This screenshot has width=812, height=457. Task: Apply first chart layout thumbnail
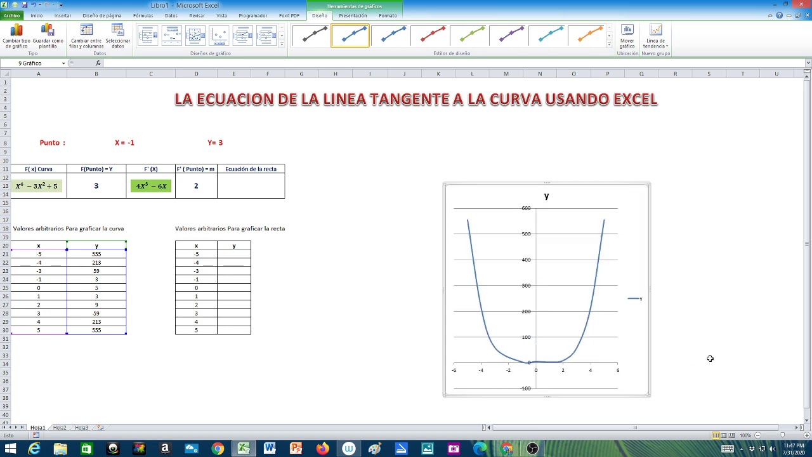pos(147,36)
